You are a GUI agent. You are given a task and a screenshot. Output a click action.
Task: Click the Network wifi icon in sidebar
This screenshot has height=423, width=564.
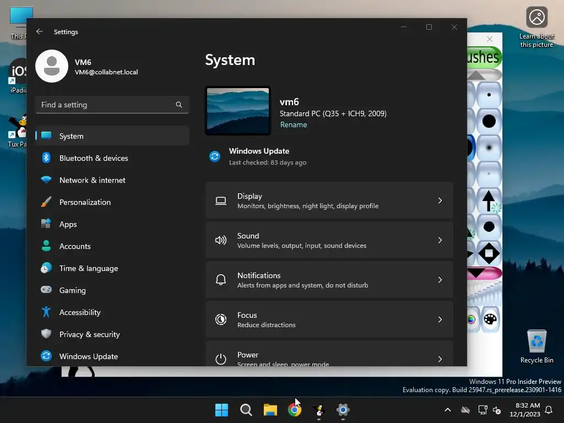(46, 180)
